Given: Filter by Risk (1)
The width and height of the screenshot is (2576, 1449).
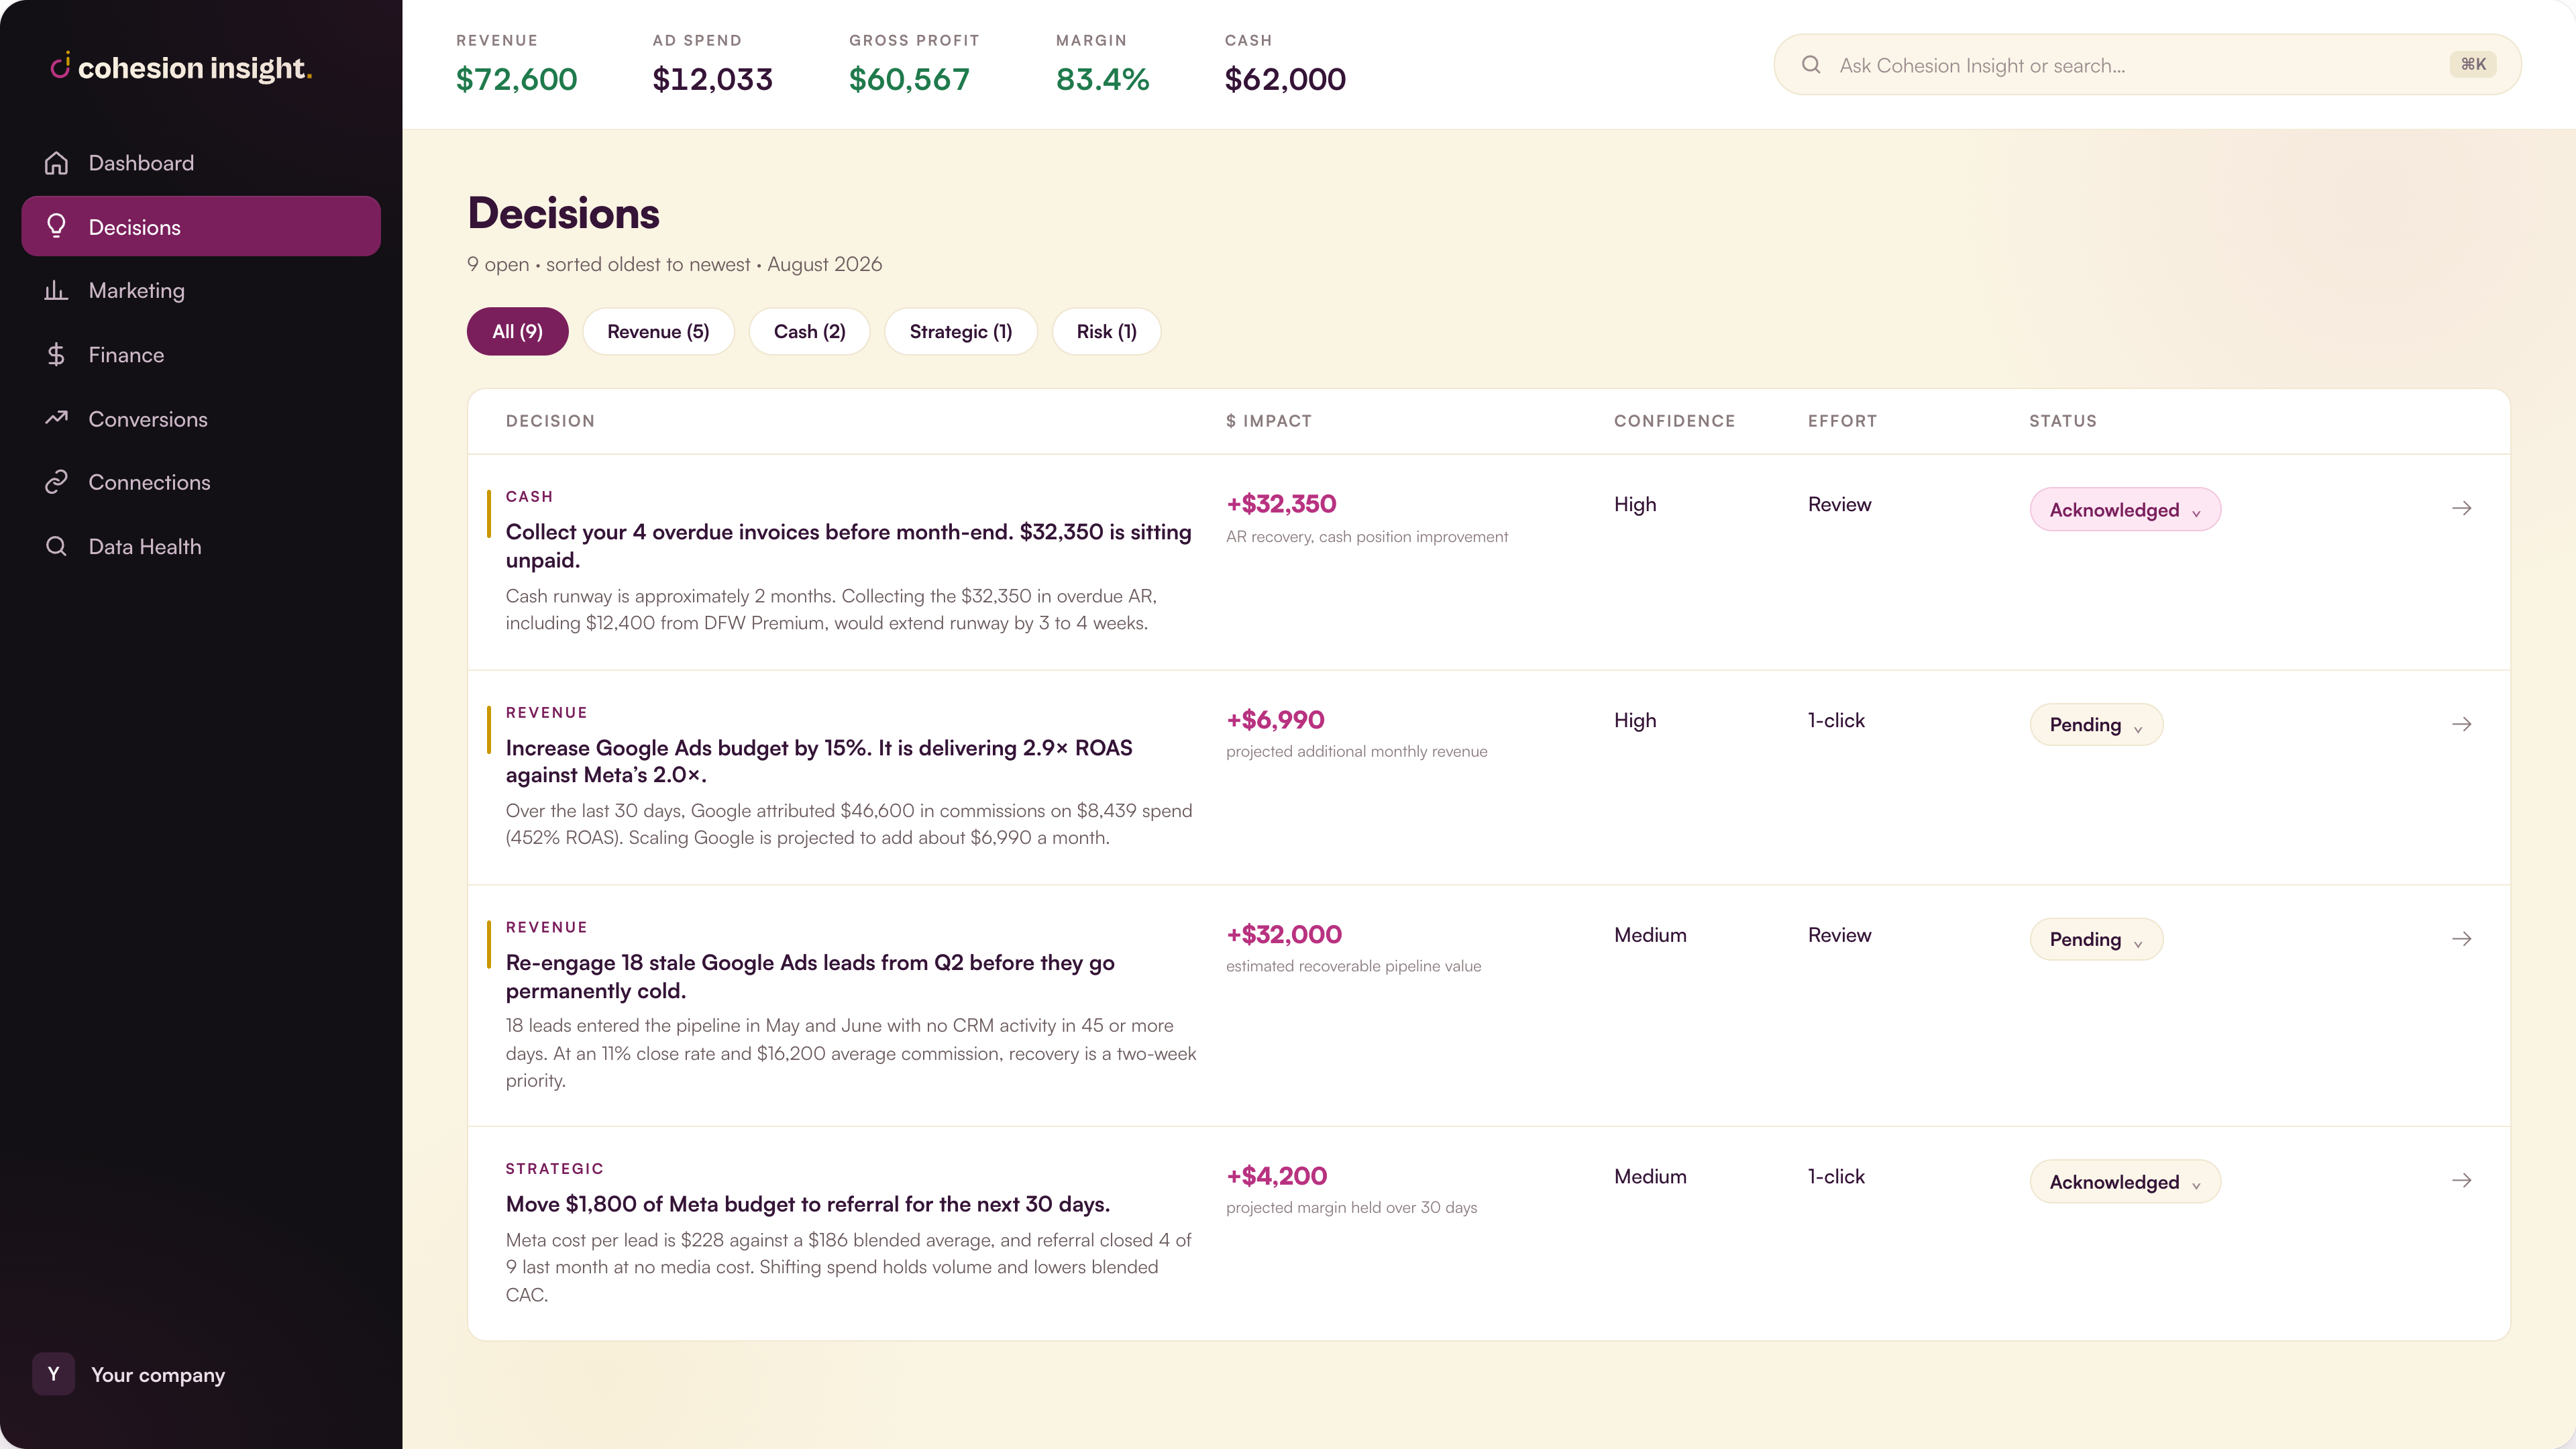Looking at the screenshot, I should coord(1106,331).
